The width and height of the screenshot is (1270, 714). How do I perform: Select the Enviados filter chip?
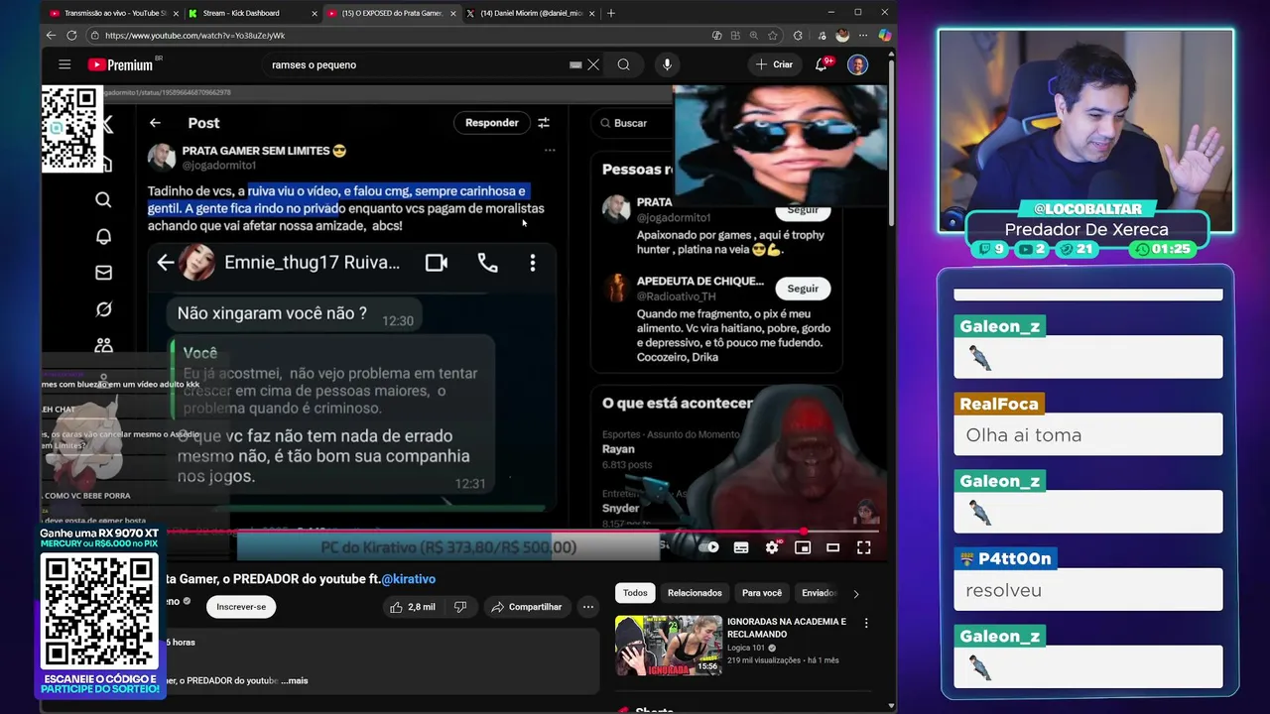click(x=819, y=593)
